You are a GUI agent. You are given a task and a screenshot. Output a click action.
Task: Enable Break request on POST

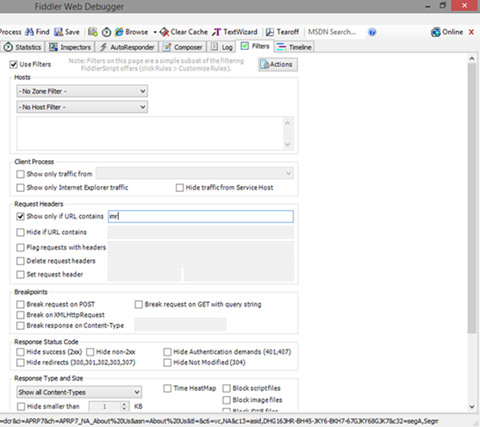[x=20, y=305]
